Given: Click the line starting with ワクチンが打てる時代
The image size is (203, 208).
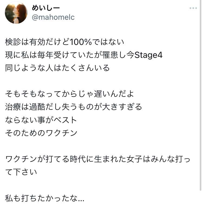Looking at the screenshot, I should 98,159.
